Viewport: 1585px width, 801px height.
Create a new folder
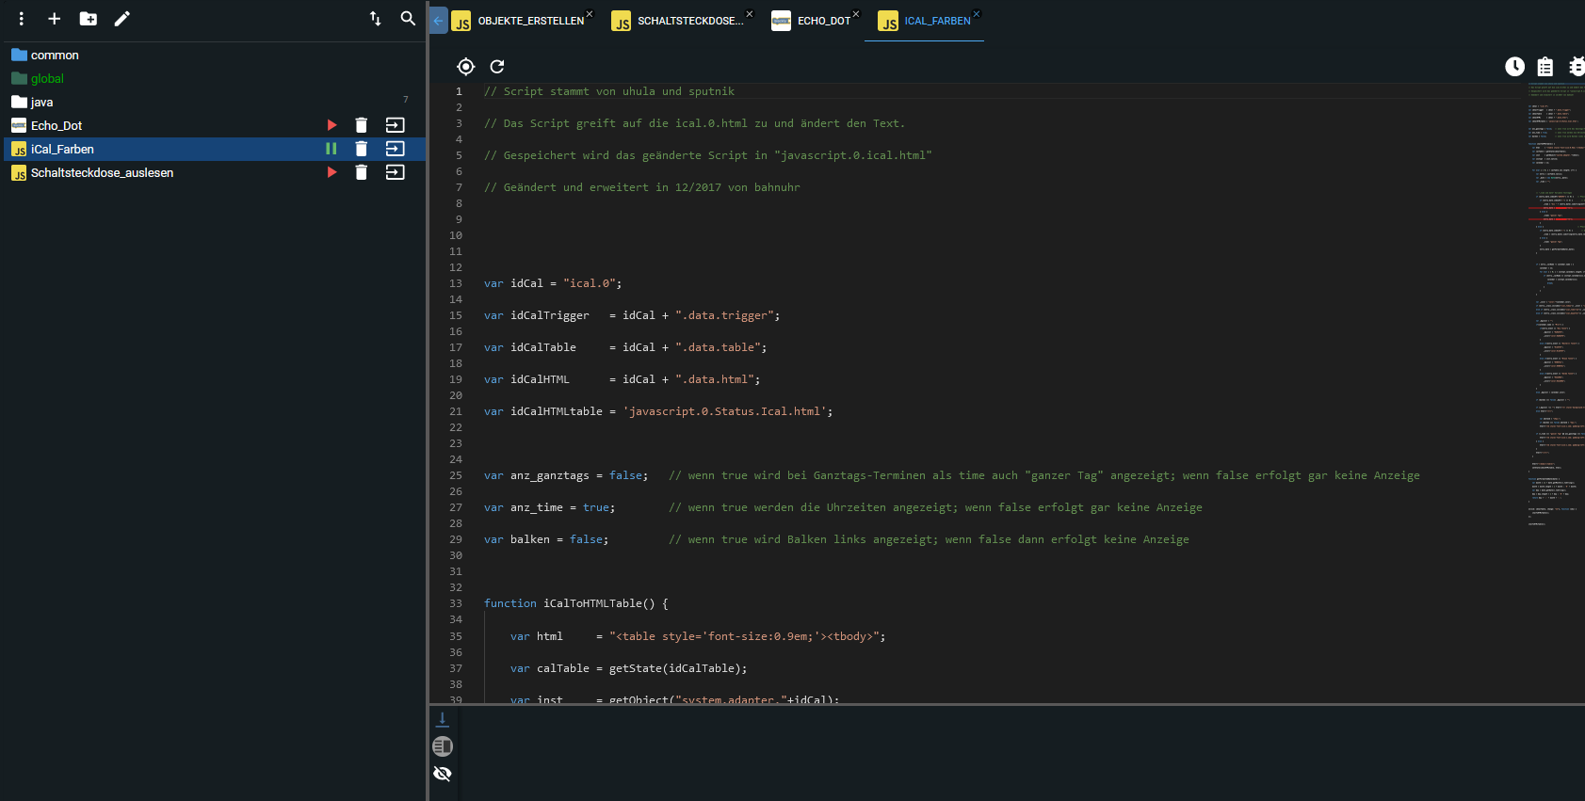(x=89, y=19)
